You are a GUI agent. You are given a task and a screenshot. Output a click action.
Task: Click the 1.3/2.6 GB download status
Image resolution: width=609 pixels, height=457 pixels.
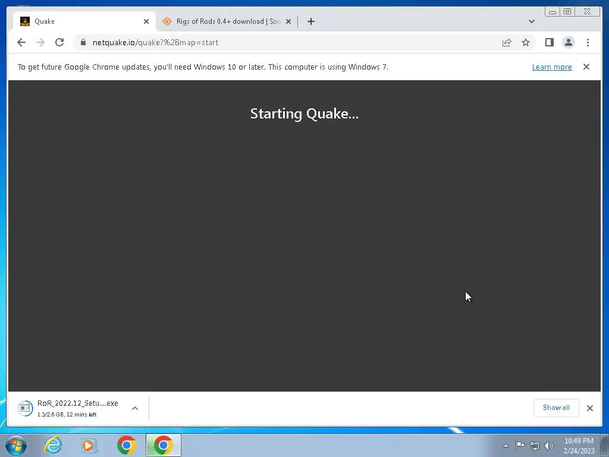click(x=67, y=415)
